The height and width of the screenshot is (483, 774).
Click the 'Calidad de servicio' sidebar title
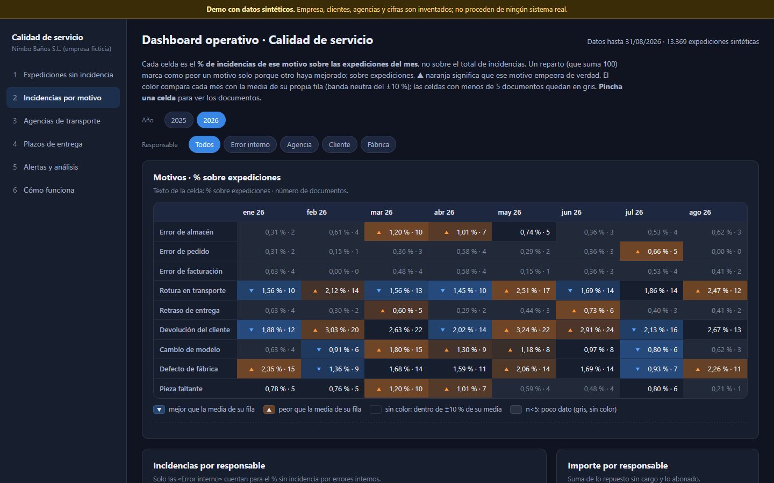[x=47, y=37]
